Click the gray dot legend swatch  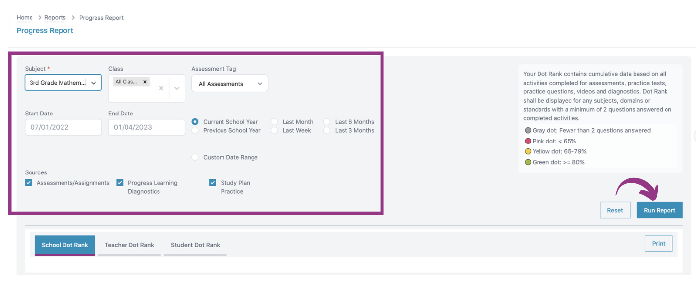click(x=528, y=131)
